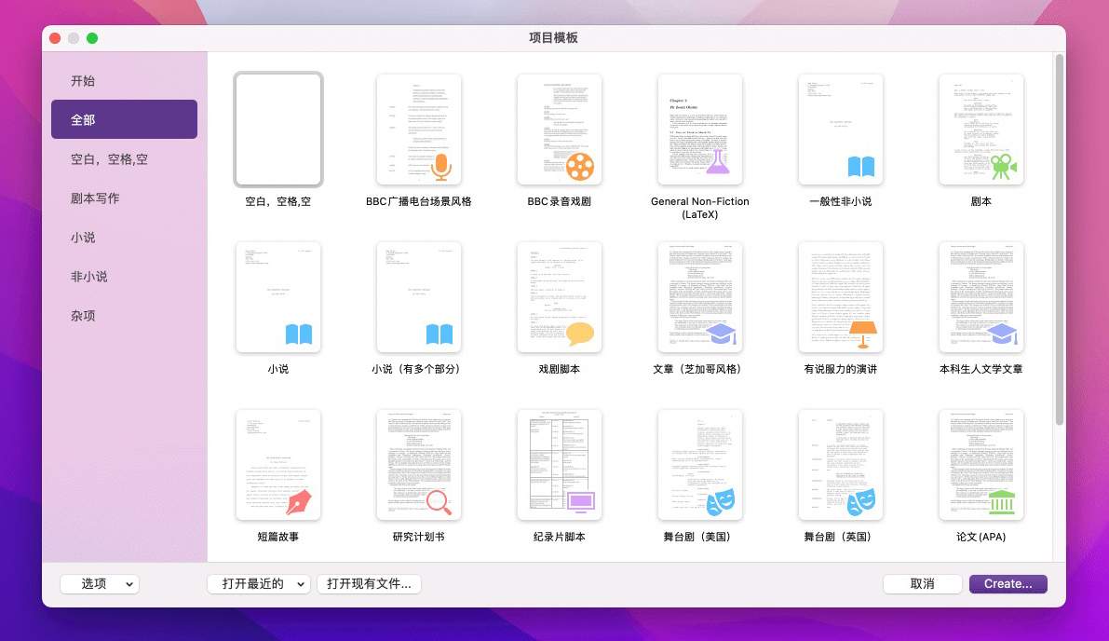Screen dimensions: 1109x641
Task: Select the blank 空白，空格,空 template thumbnail
Action: click(277, 130)
